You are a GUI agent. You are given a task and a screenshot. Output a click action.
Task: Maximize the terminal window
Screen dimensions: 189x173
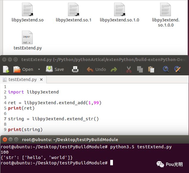[x=16, y=140]
